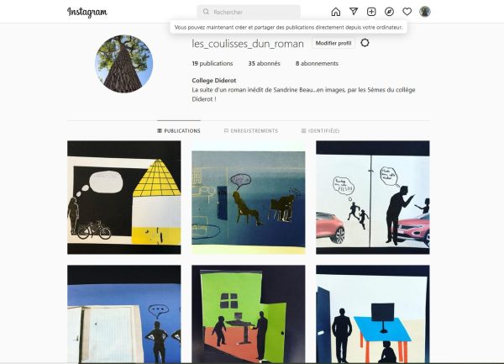Open the blue room with chairs post
Viewport: 504px width, 364px height.
click(x=249, y=198)
